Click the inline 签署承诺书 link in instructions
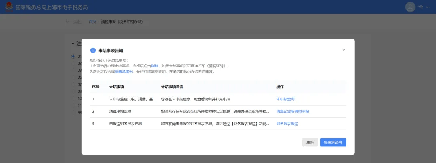The image size is (436, 163). tap(124, 72)
